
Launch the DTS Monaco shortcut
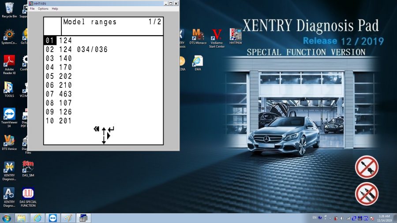198,37
